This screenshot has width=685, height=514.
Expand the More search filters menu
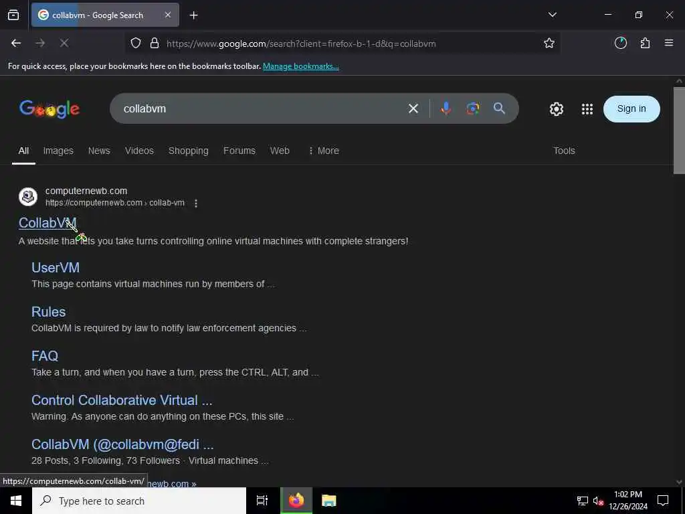pos(324,151)
